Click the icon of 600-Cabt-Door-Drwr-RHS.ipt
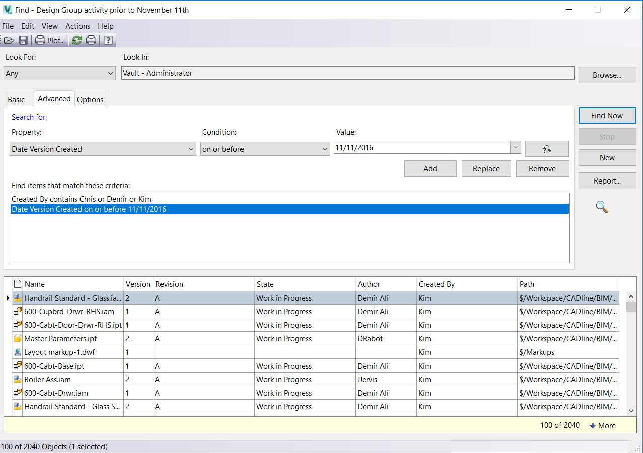The height and width of the screenshot is (453, 643). point(17,325)
